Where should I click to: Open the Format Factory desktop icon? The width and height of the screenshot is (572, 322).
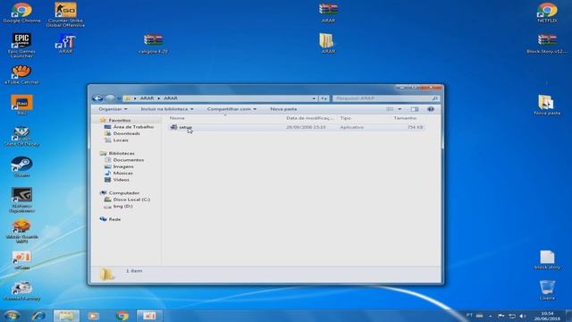21,291
